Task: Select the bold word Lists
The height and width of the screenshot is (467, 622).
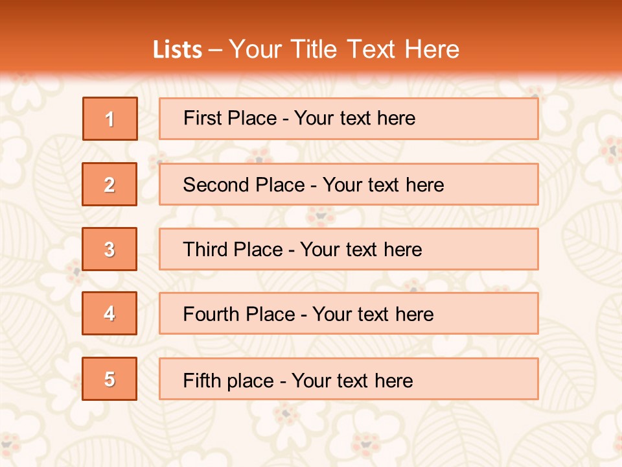Action: (x=178, y=50)
